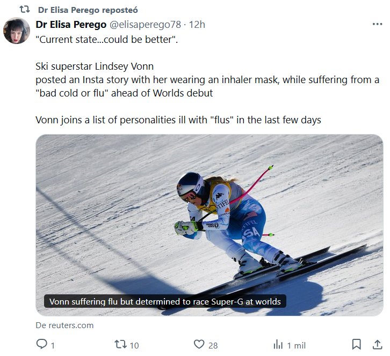Screen dimensions: 390x356
Task: Open the three-dot more options menu
Action: point(377,25)
